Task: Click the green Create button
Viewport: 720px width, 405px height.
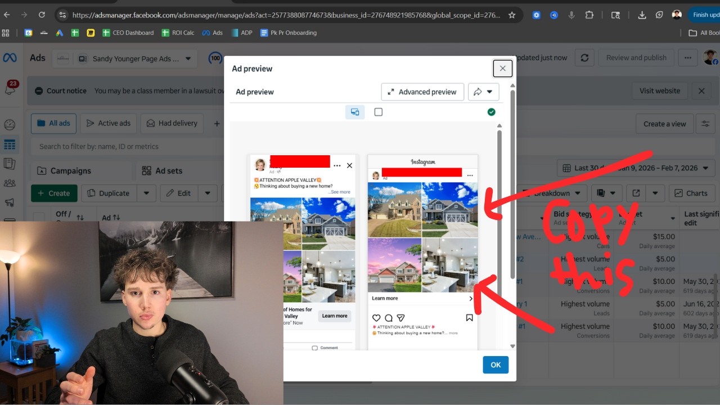Action: (x=54, y=193)
